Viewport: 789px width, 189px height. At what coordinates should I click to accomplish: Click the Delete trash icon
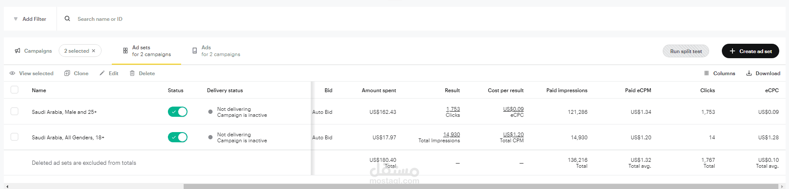coord(132,73)
